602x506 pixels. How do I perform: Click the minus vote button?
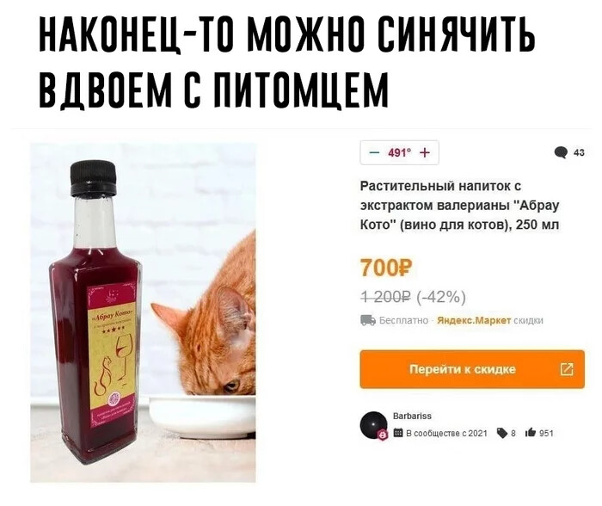[x=374, y=153]
